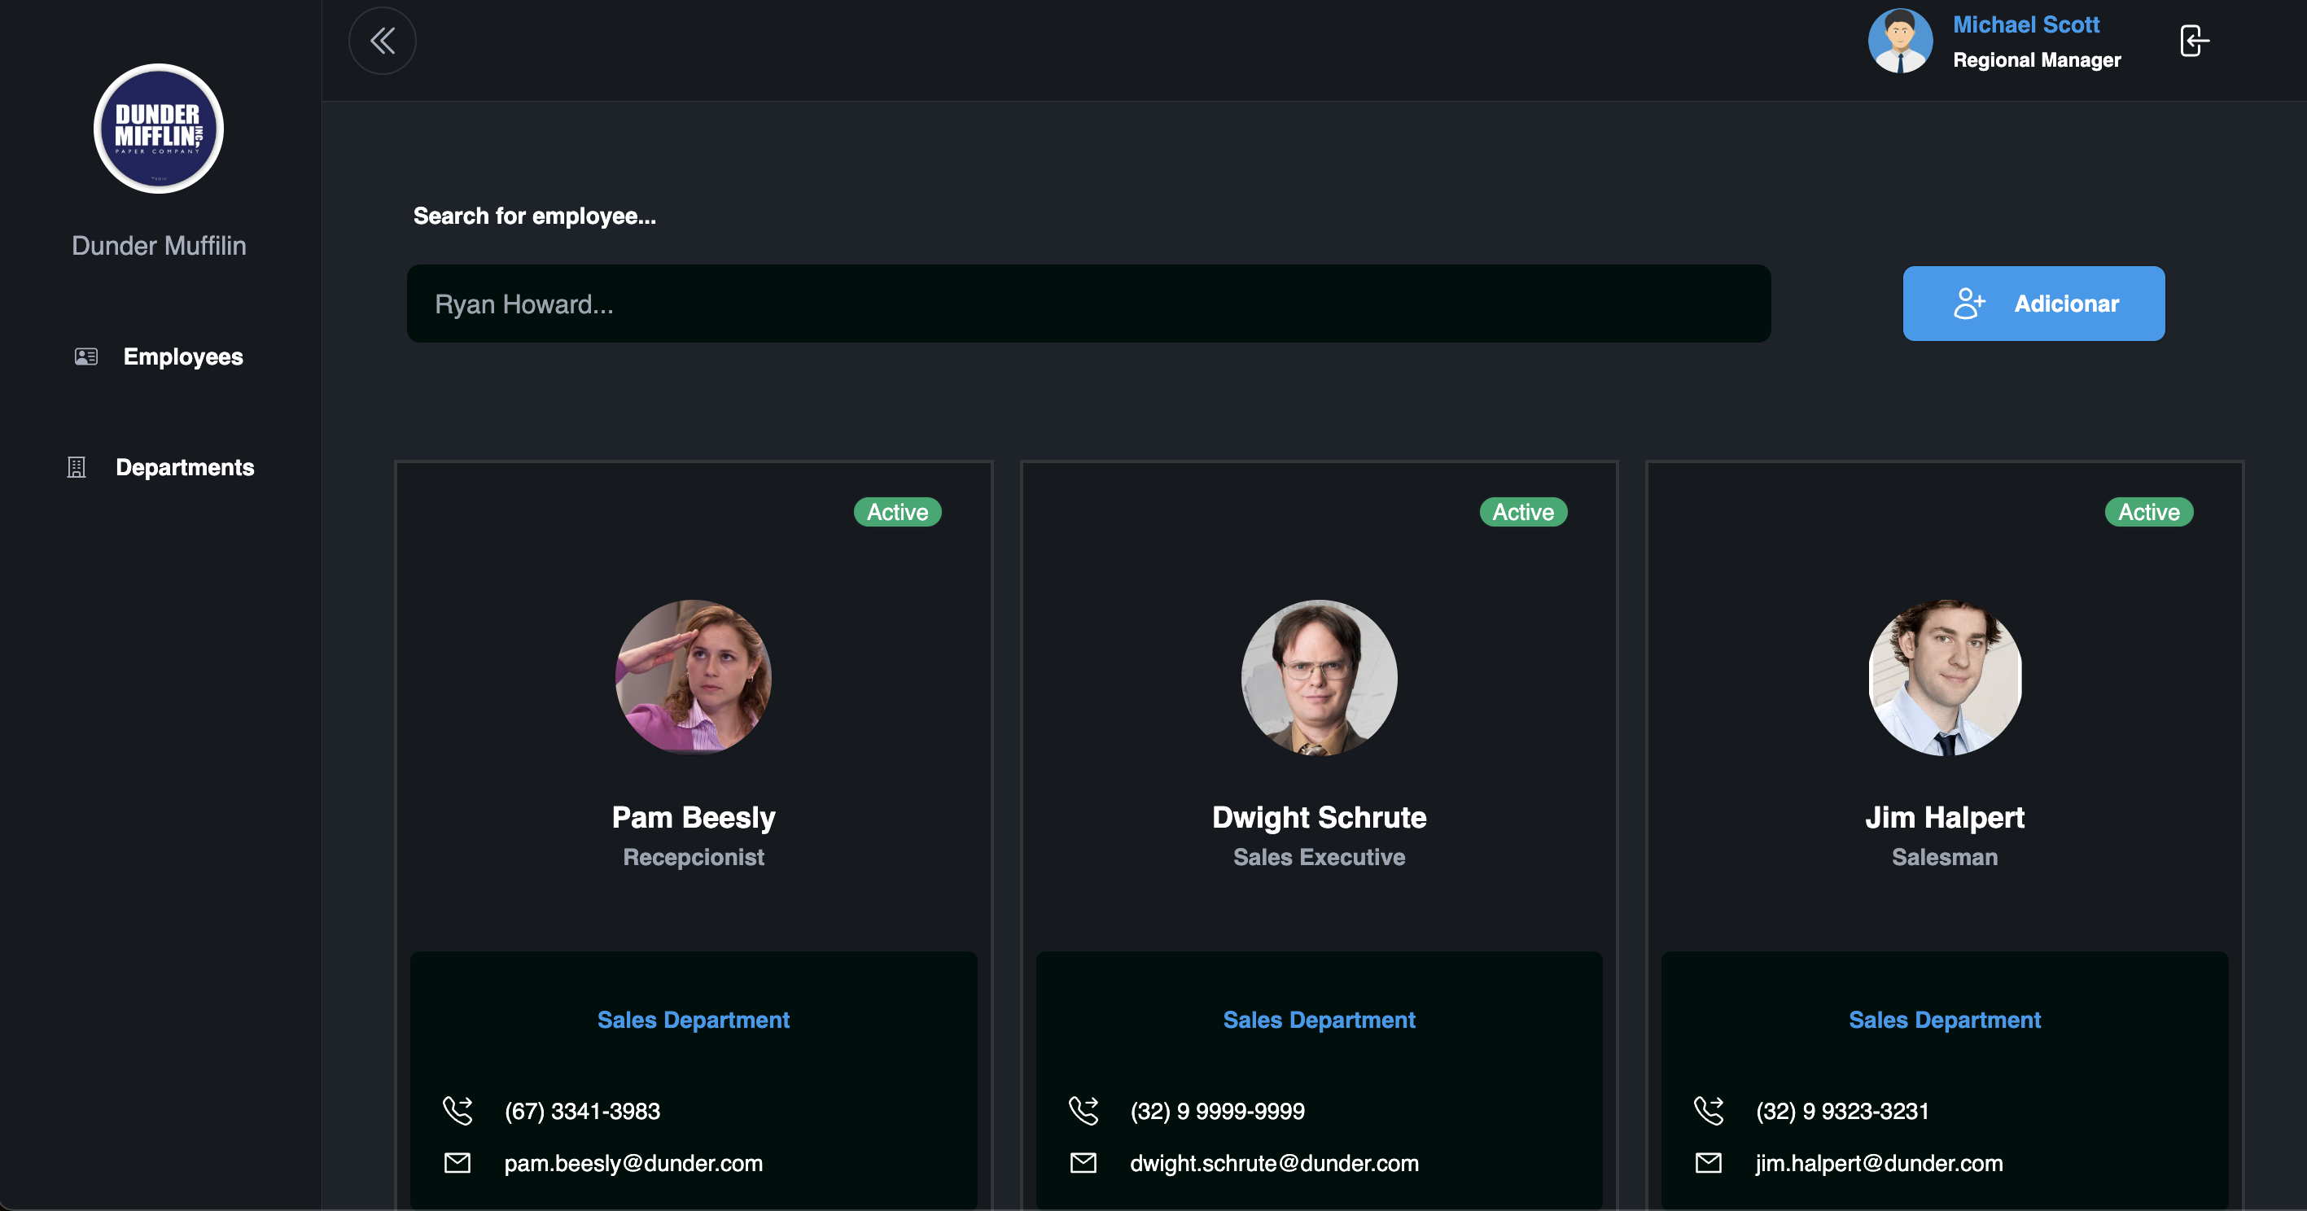Focus the Ryan Howard search field
The width and height of the screenshot is (2307, 1211).
(1089, 304)
